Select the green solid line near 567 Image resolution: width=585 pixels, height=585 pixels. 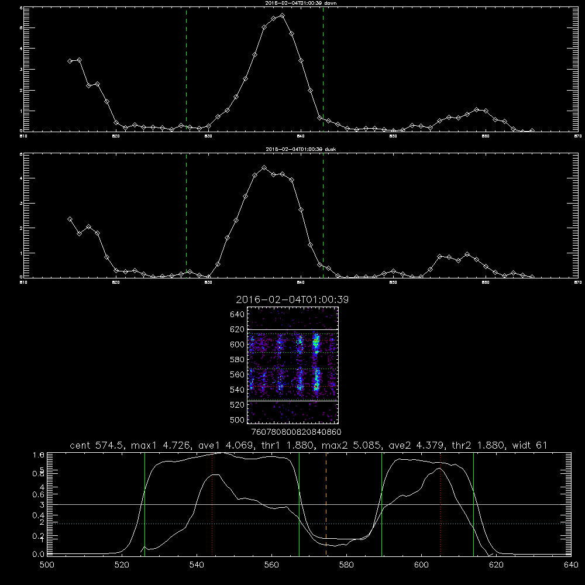[299, 504]
